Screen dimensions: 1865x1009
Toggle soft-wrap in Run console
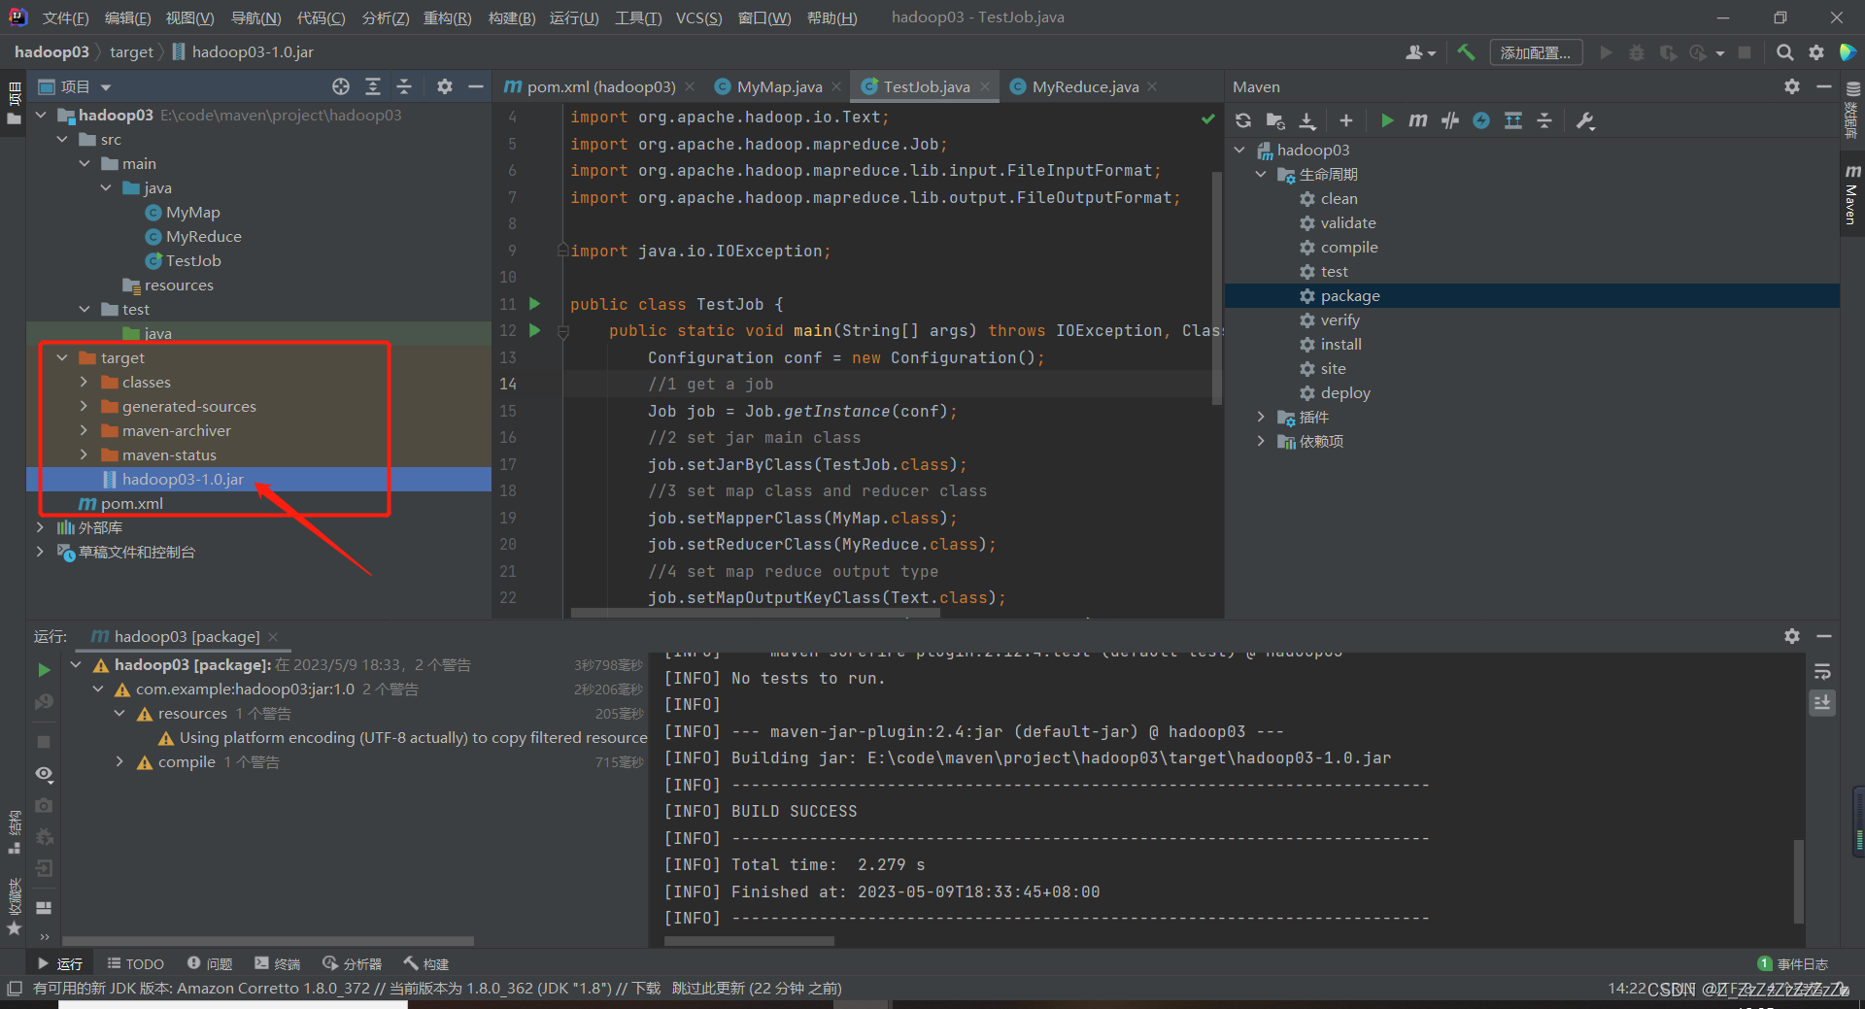(1822, 672)
